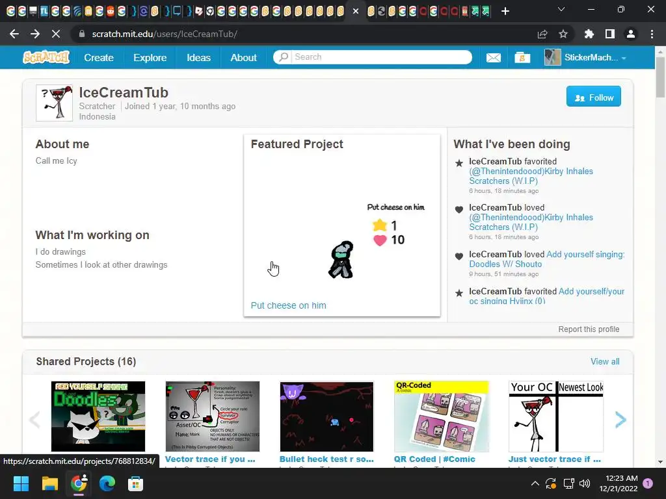Open a new browser tab
The height and width of the screenshot is (499, 666).
[505, 11]
